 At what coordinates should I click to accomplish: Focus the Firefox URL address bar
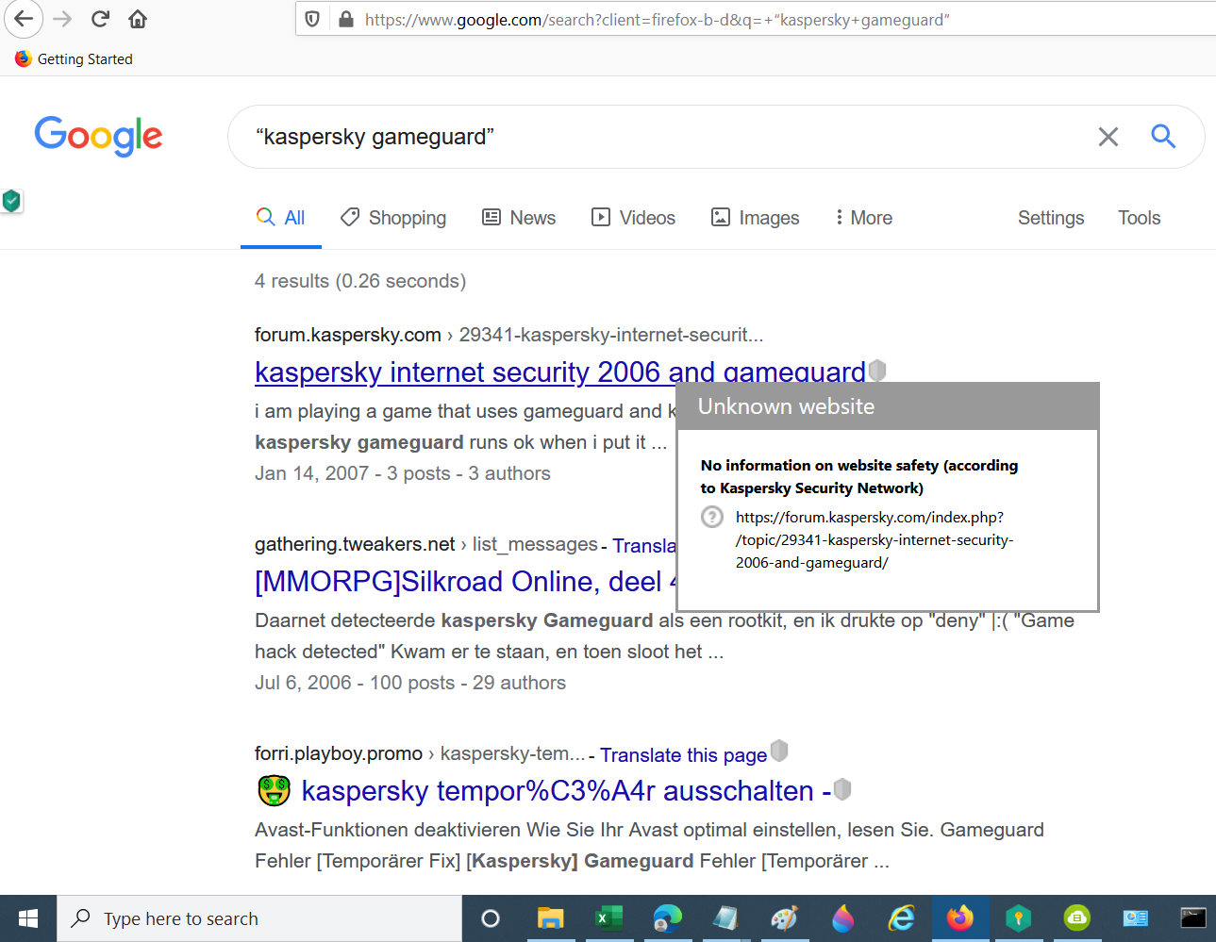click(755, 19)
